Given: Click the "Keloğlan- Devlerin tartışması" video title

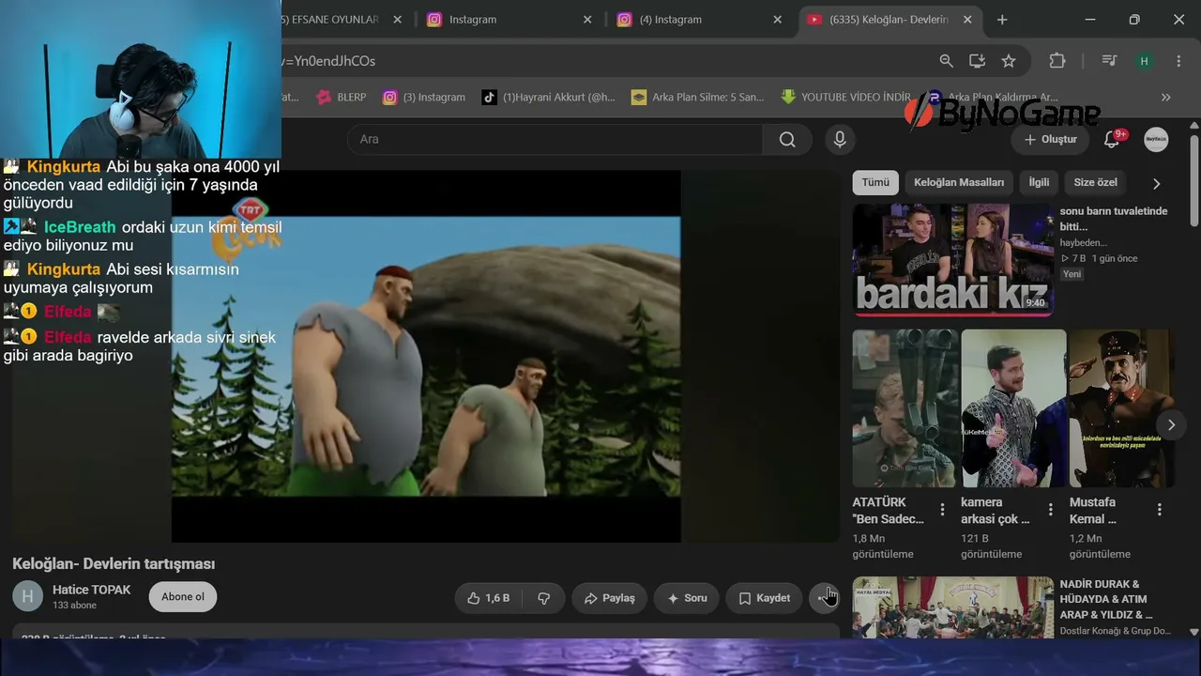Looking at the screenshot, I should point(114,564).
